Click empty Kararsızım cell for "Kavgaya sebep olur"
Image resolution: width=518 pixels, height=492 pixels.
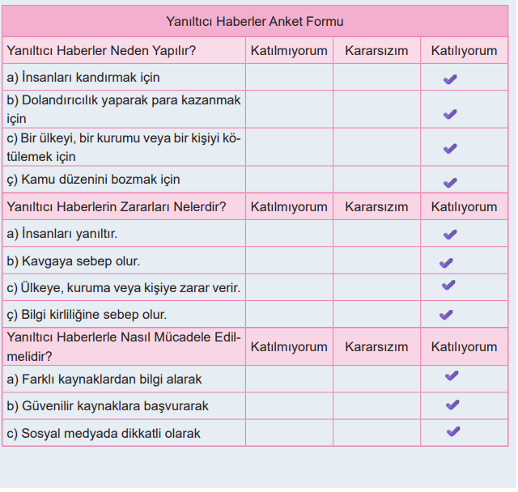point(376,261)
